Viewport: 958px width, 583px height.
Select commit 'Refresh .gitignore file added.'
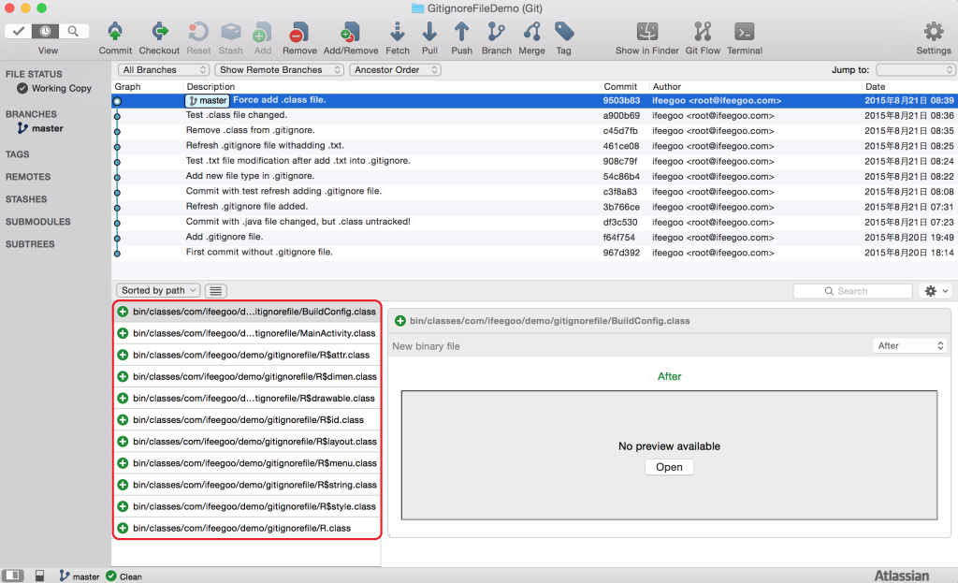[534, 207]
